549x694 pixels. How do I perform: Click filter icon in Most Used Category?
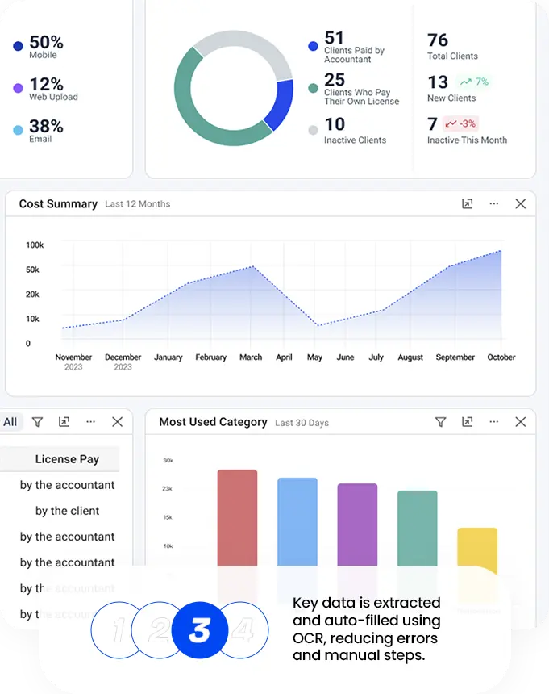[440, 422]
